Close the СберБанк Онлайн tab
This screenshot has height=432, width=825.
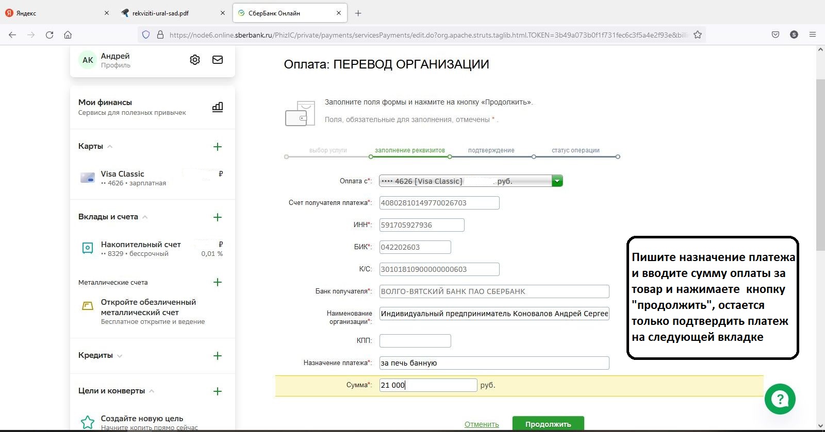[x=339, y=13]
